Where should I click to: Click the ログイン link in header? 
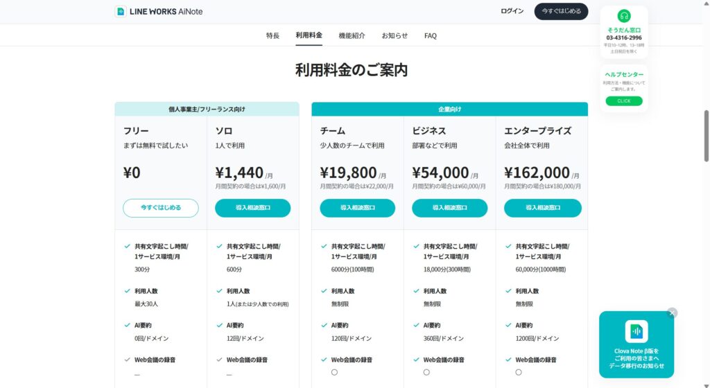coord(512,11)
